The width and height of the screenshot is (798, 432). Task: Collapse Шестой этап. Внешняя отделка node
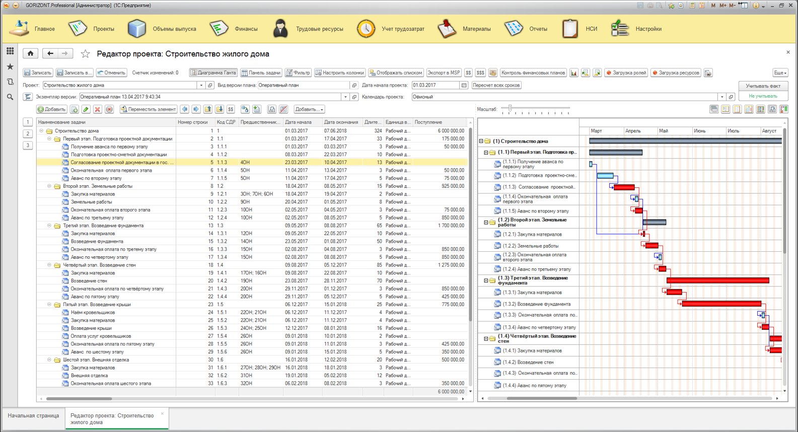click(x=49, y=359)
